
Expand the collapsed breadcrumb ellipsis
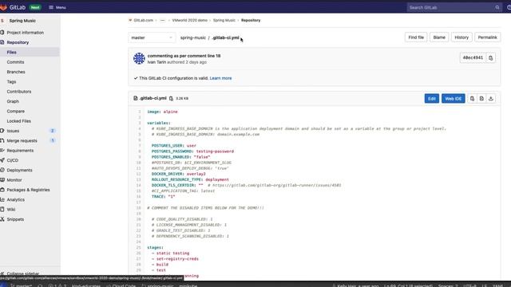(162, 20)
